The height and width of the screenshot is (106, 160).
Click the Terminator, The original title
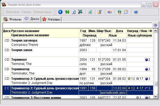pyautogui.click(x=23, y=73)
